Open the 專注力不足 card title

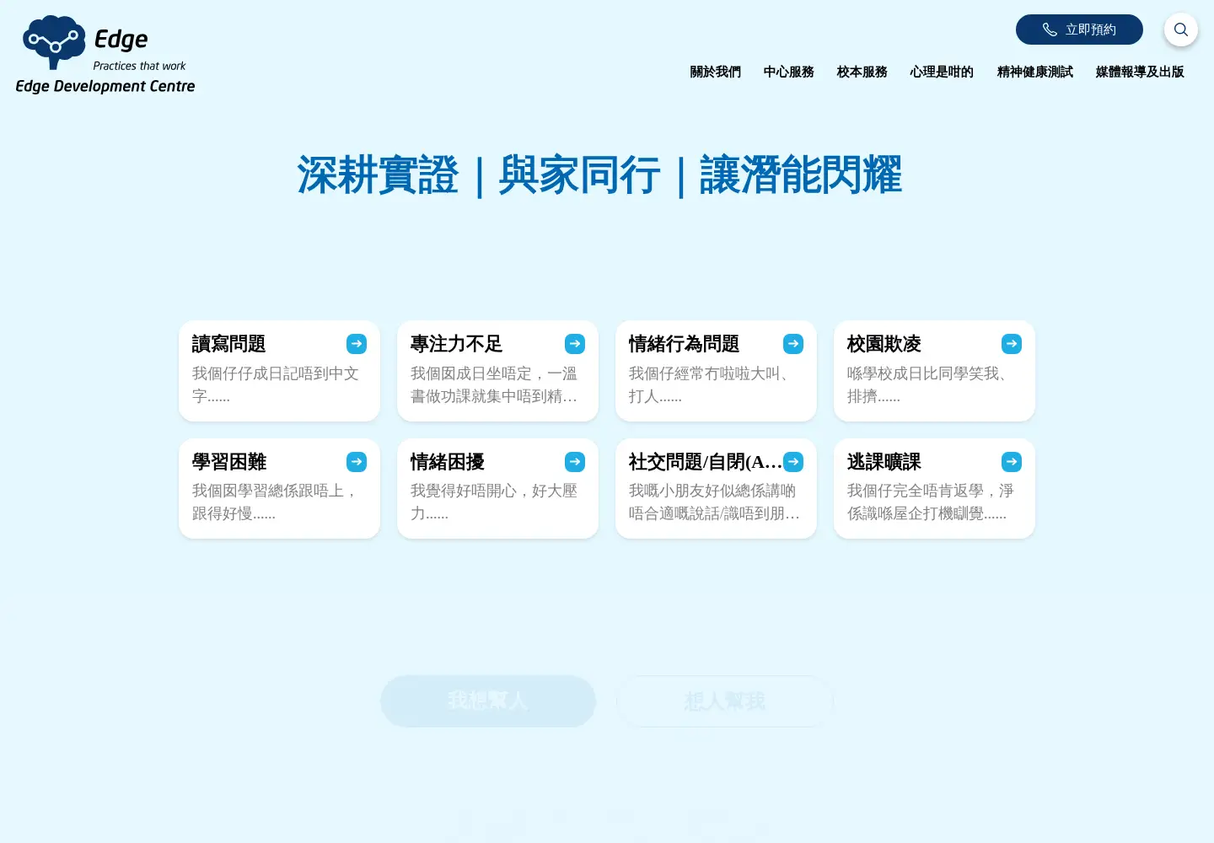456,344
